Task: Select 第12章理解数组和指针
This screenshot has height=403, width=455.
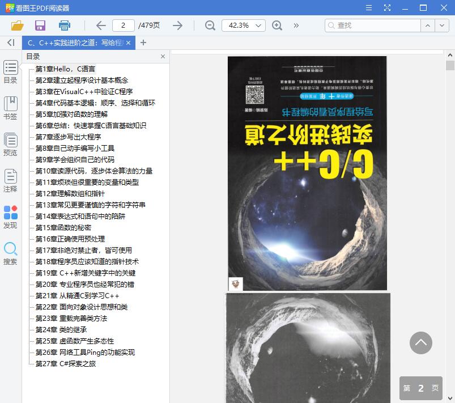Action: pos(70,193)
